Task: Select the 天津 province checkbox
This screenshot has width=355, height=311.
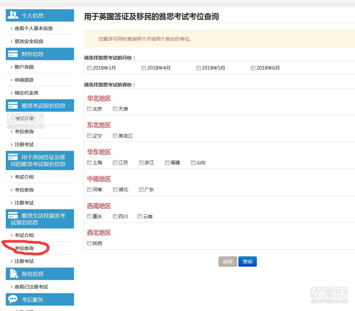Action: pos(115,109)
